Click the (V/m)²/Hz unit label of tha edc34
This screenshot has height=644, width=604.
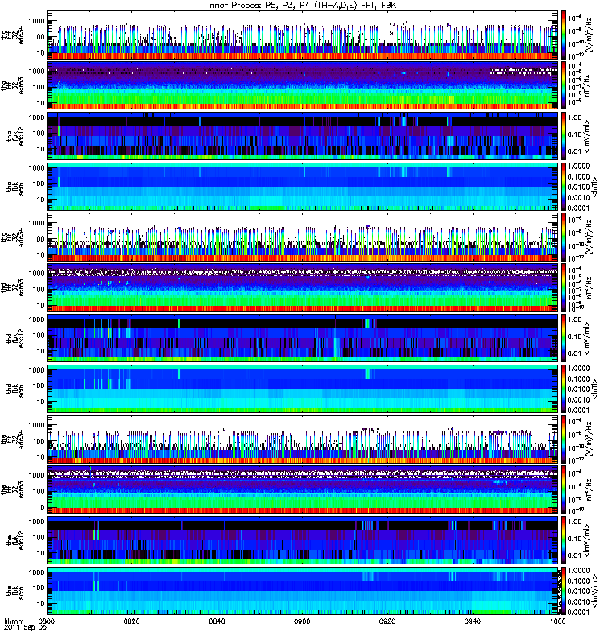590,35
